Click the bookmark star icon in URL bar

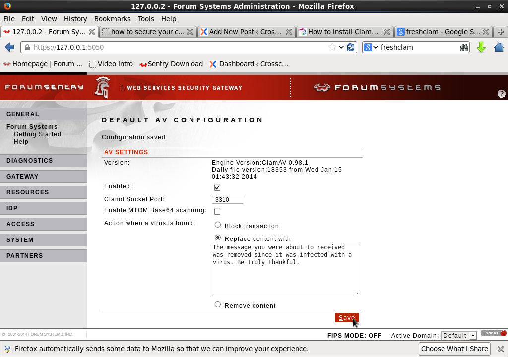332,47
